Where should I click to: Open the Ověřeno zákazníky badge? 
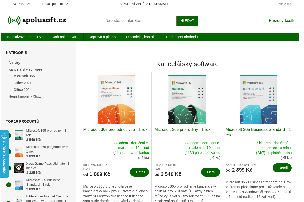(4, 154)
